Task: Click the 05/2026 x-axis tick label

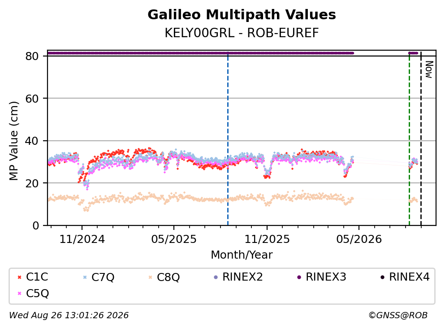Action: pos(359,239)
